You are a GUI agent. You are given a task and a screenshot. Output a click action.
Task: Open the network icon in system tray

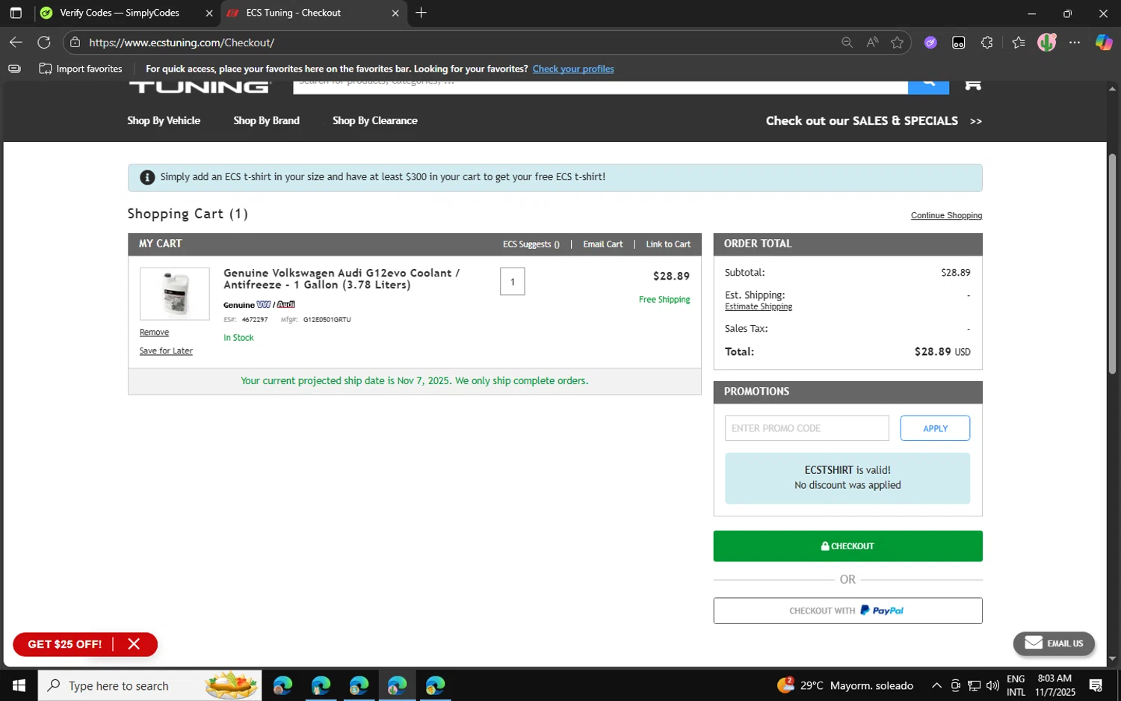coord(975,685)
